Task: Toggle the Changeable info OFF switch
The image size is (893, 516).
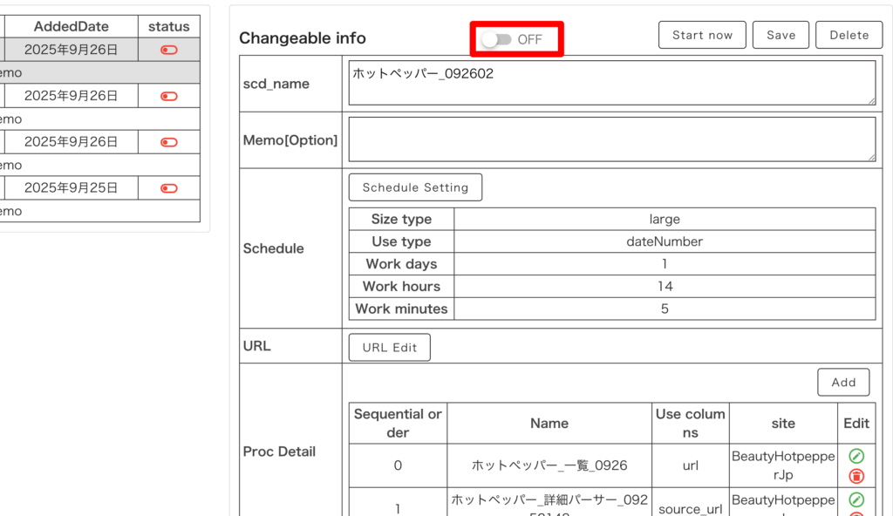Action: tap(497, 40)
